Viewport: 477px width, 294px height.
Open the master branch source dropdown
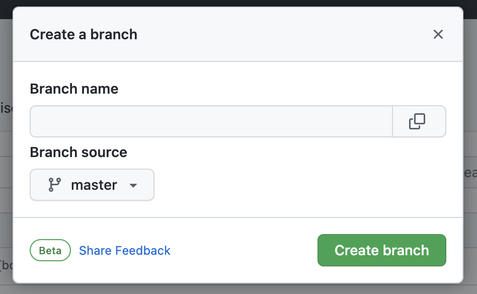point(92,185)
